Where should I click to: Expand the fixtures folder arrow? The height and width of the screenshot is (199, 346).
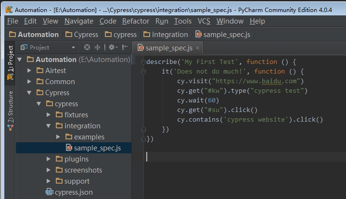coord(49,115)
